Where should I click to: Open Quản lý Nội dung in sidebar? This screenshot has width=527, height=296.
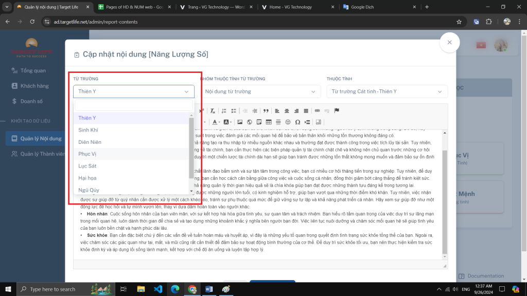[36, 139]
